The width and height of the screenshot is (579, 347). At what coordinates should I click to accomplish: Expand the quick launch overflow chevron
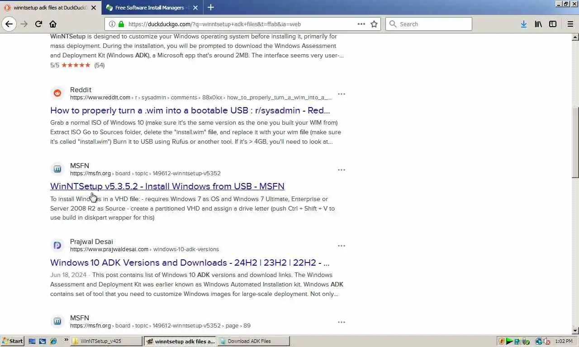pos(66,340)
